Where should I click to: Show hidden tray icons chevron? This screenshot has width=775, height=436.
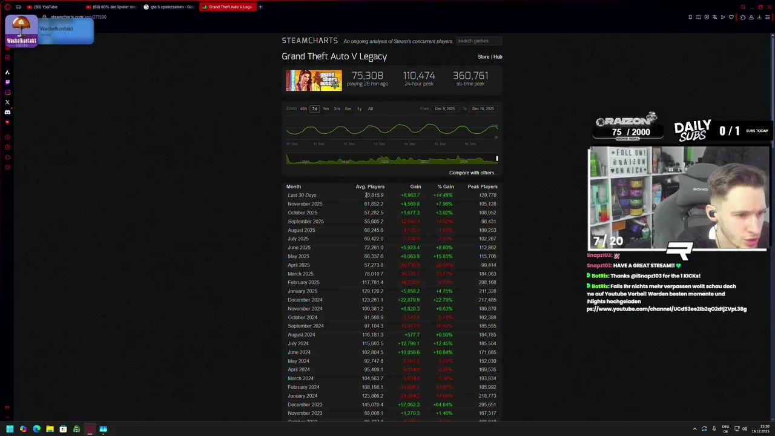pyautogui.click(x=694, y=429)
